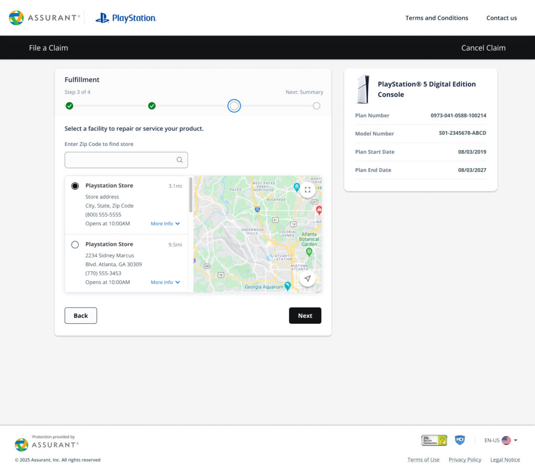Click the PlayStation logo in header
535x473 pixels.
(x=126, y=18)
